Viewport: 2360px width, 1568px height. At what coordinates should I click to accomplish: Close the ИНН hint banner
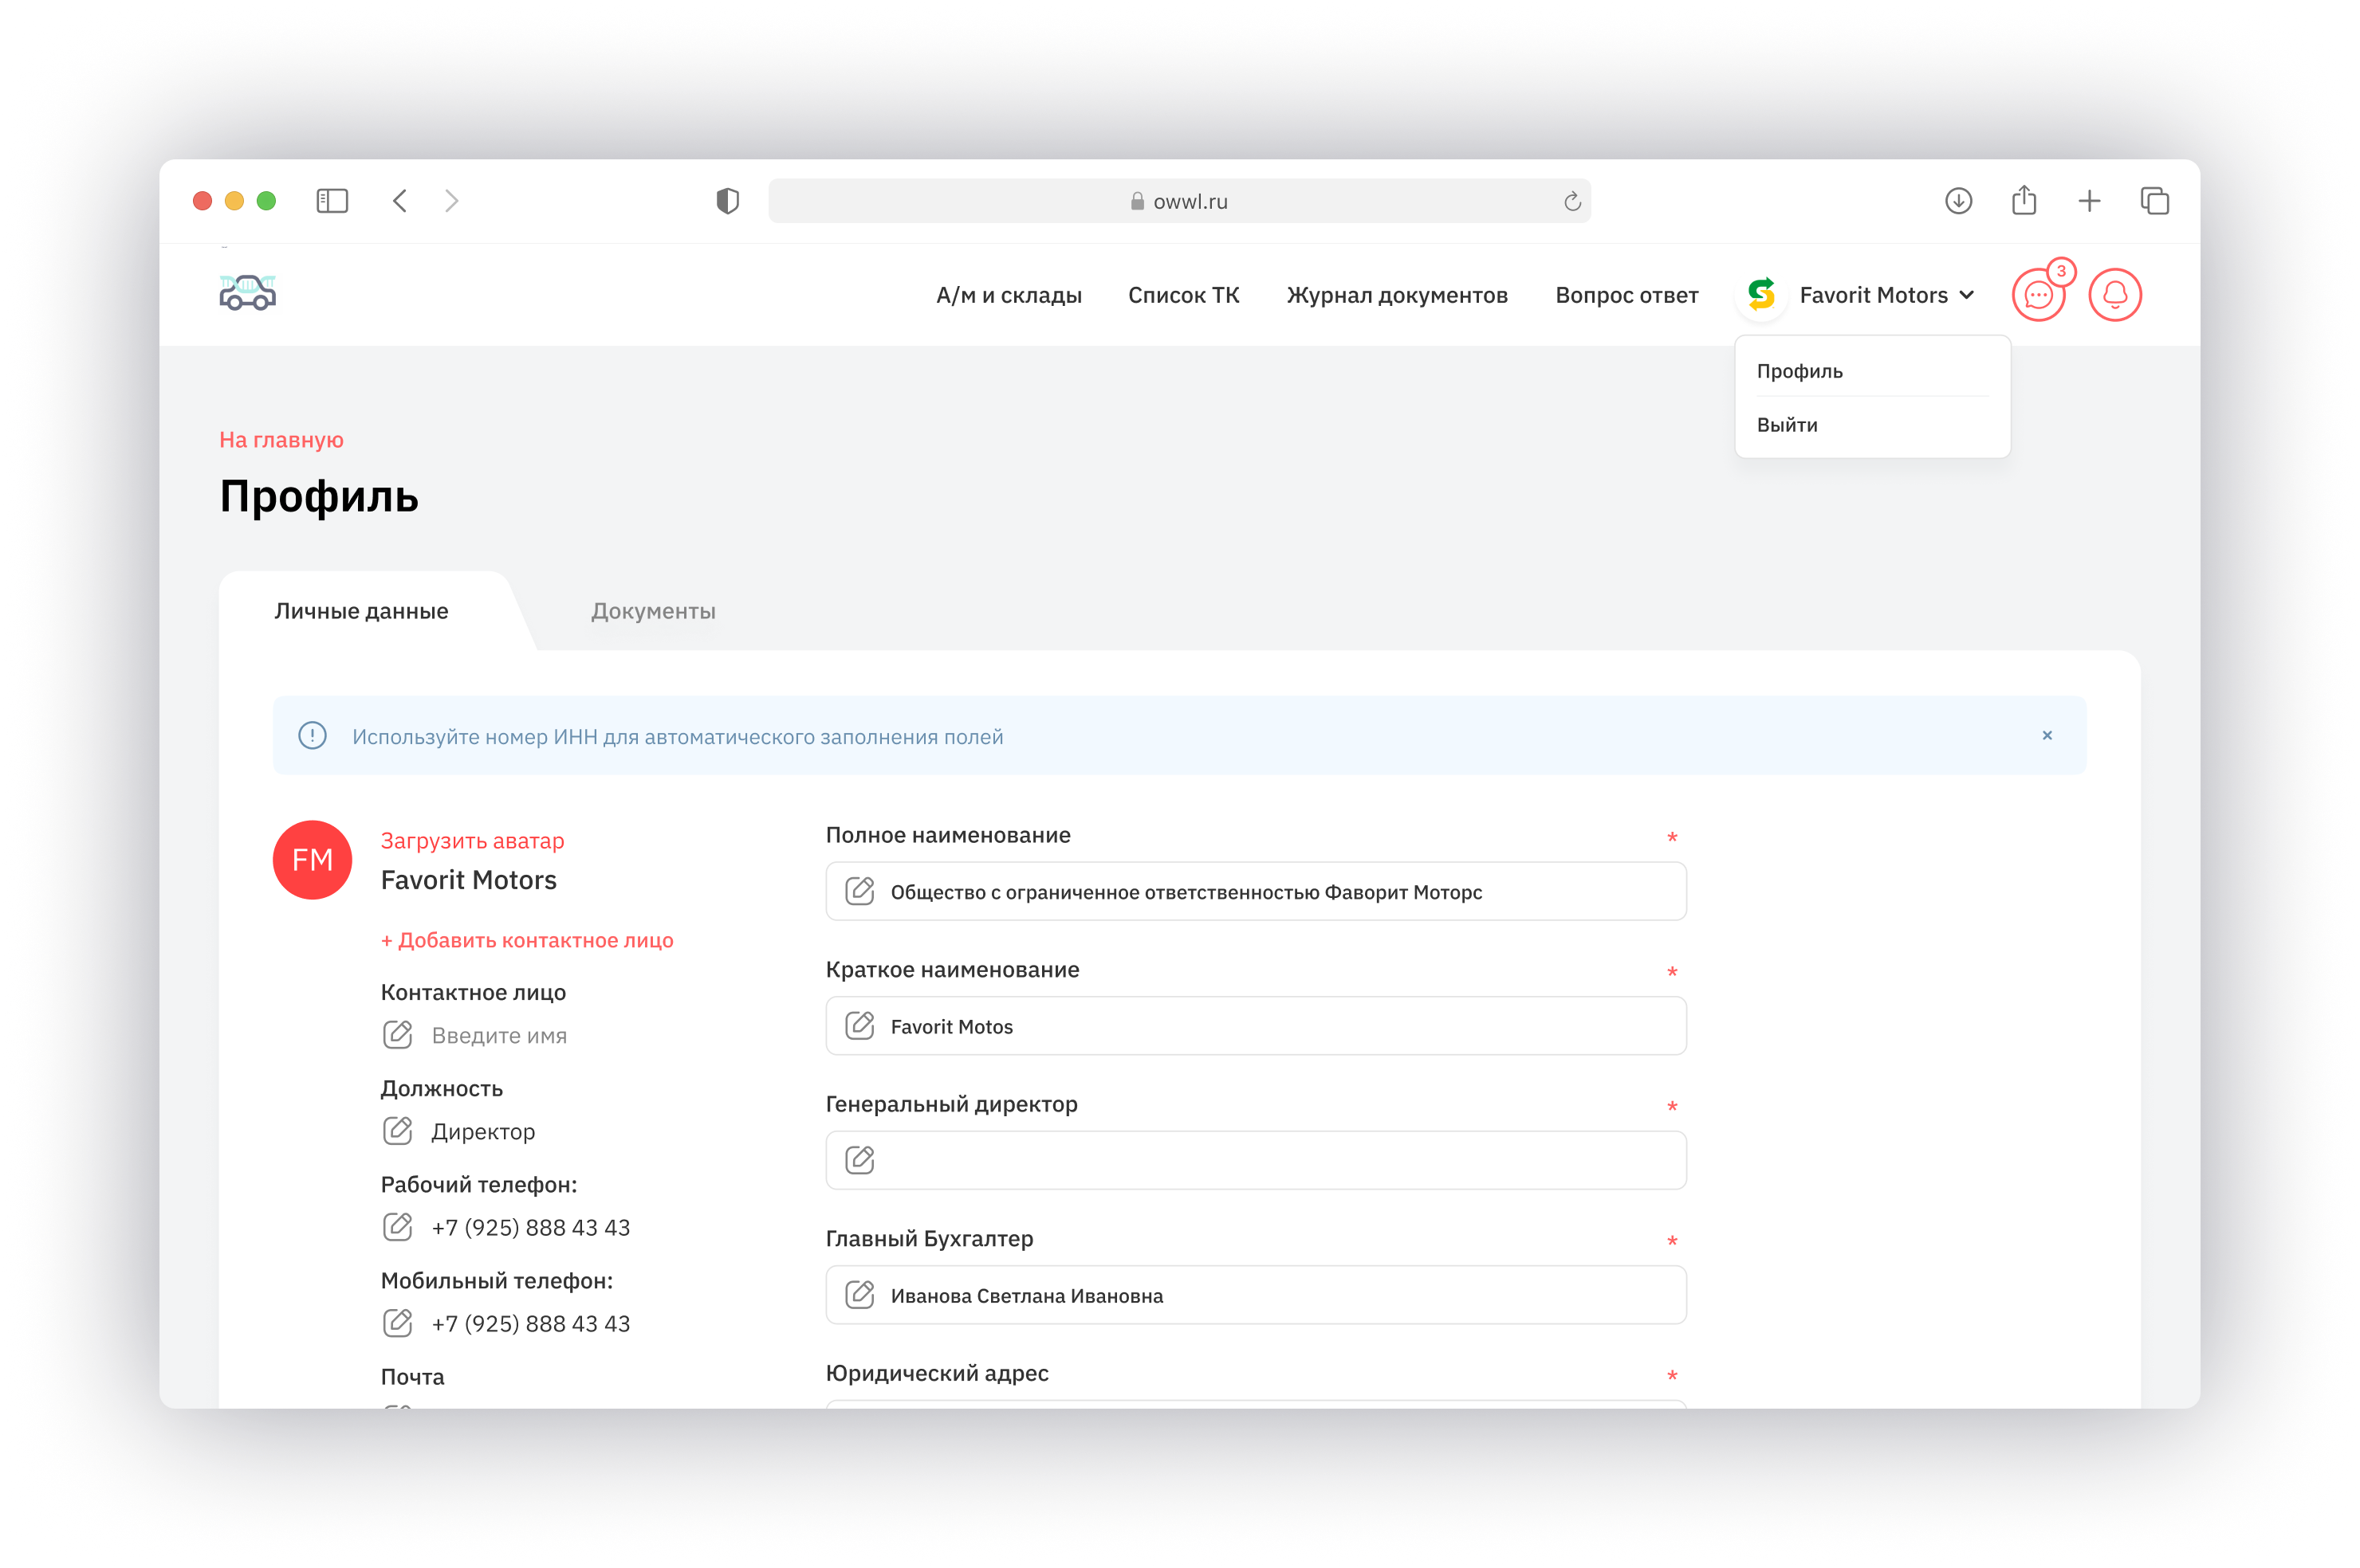click(x=2047, y=735)
